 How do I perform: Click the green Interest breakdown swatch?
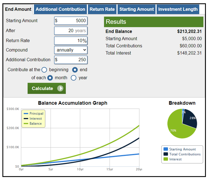pos(166,159)
